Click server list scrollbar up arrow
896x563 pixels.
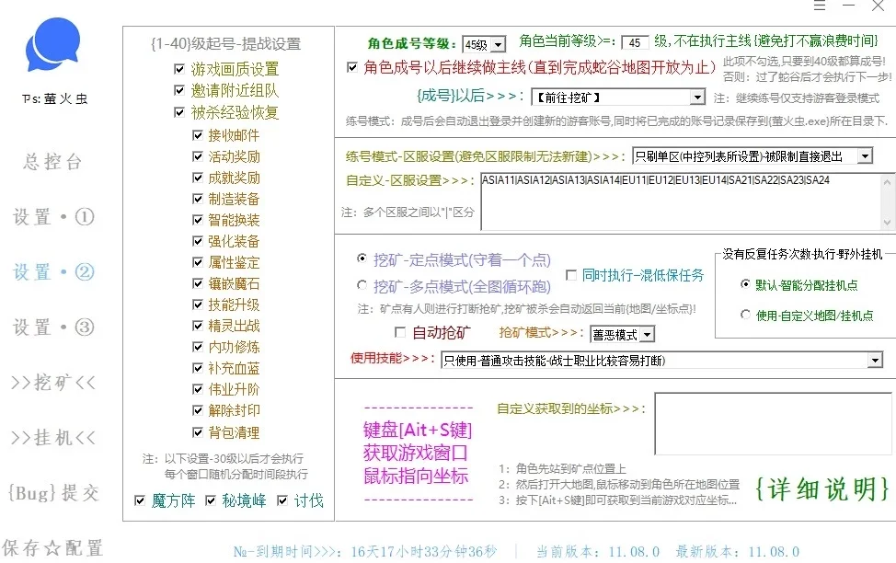(x=887, y=182)
